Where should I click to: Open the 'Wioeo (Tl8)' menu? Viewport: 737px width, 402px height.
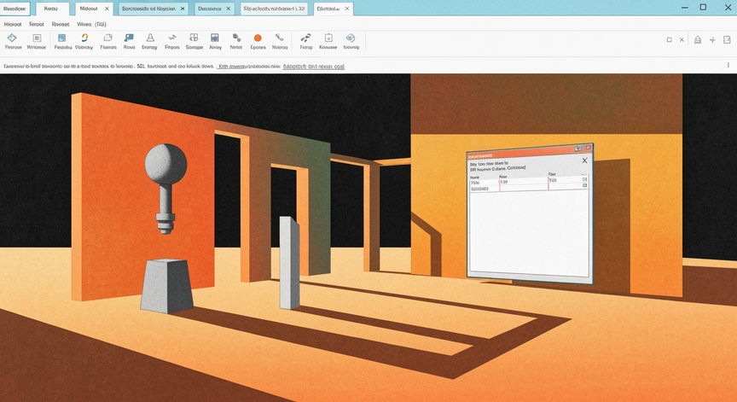[x=91, y=24]
